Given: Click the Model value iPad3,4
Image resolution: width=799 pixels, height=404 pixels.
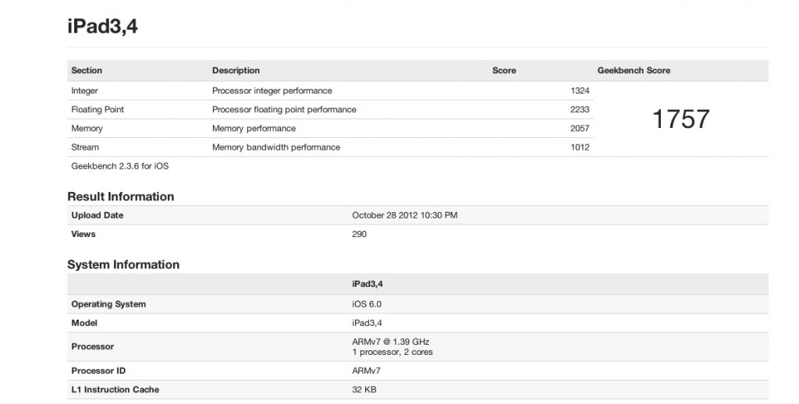Looking at the screenshot, I should pyautogui.click(x=367, y=323).
